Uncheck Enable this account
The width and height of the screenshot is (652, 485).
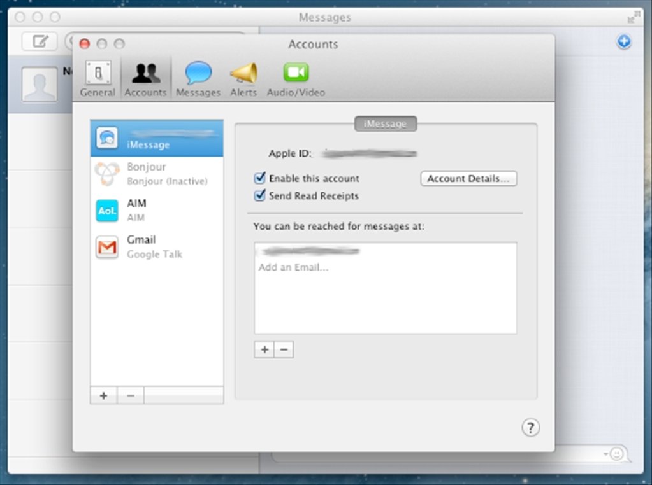point(260,178)
